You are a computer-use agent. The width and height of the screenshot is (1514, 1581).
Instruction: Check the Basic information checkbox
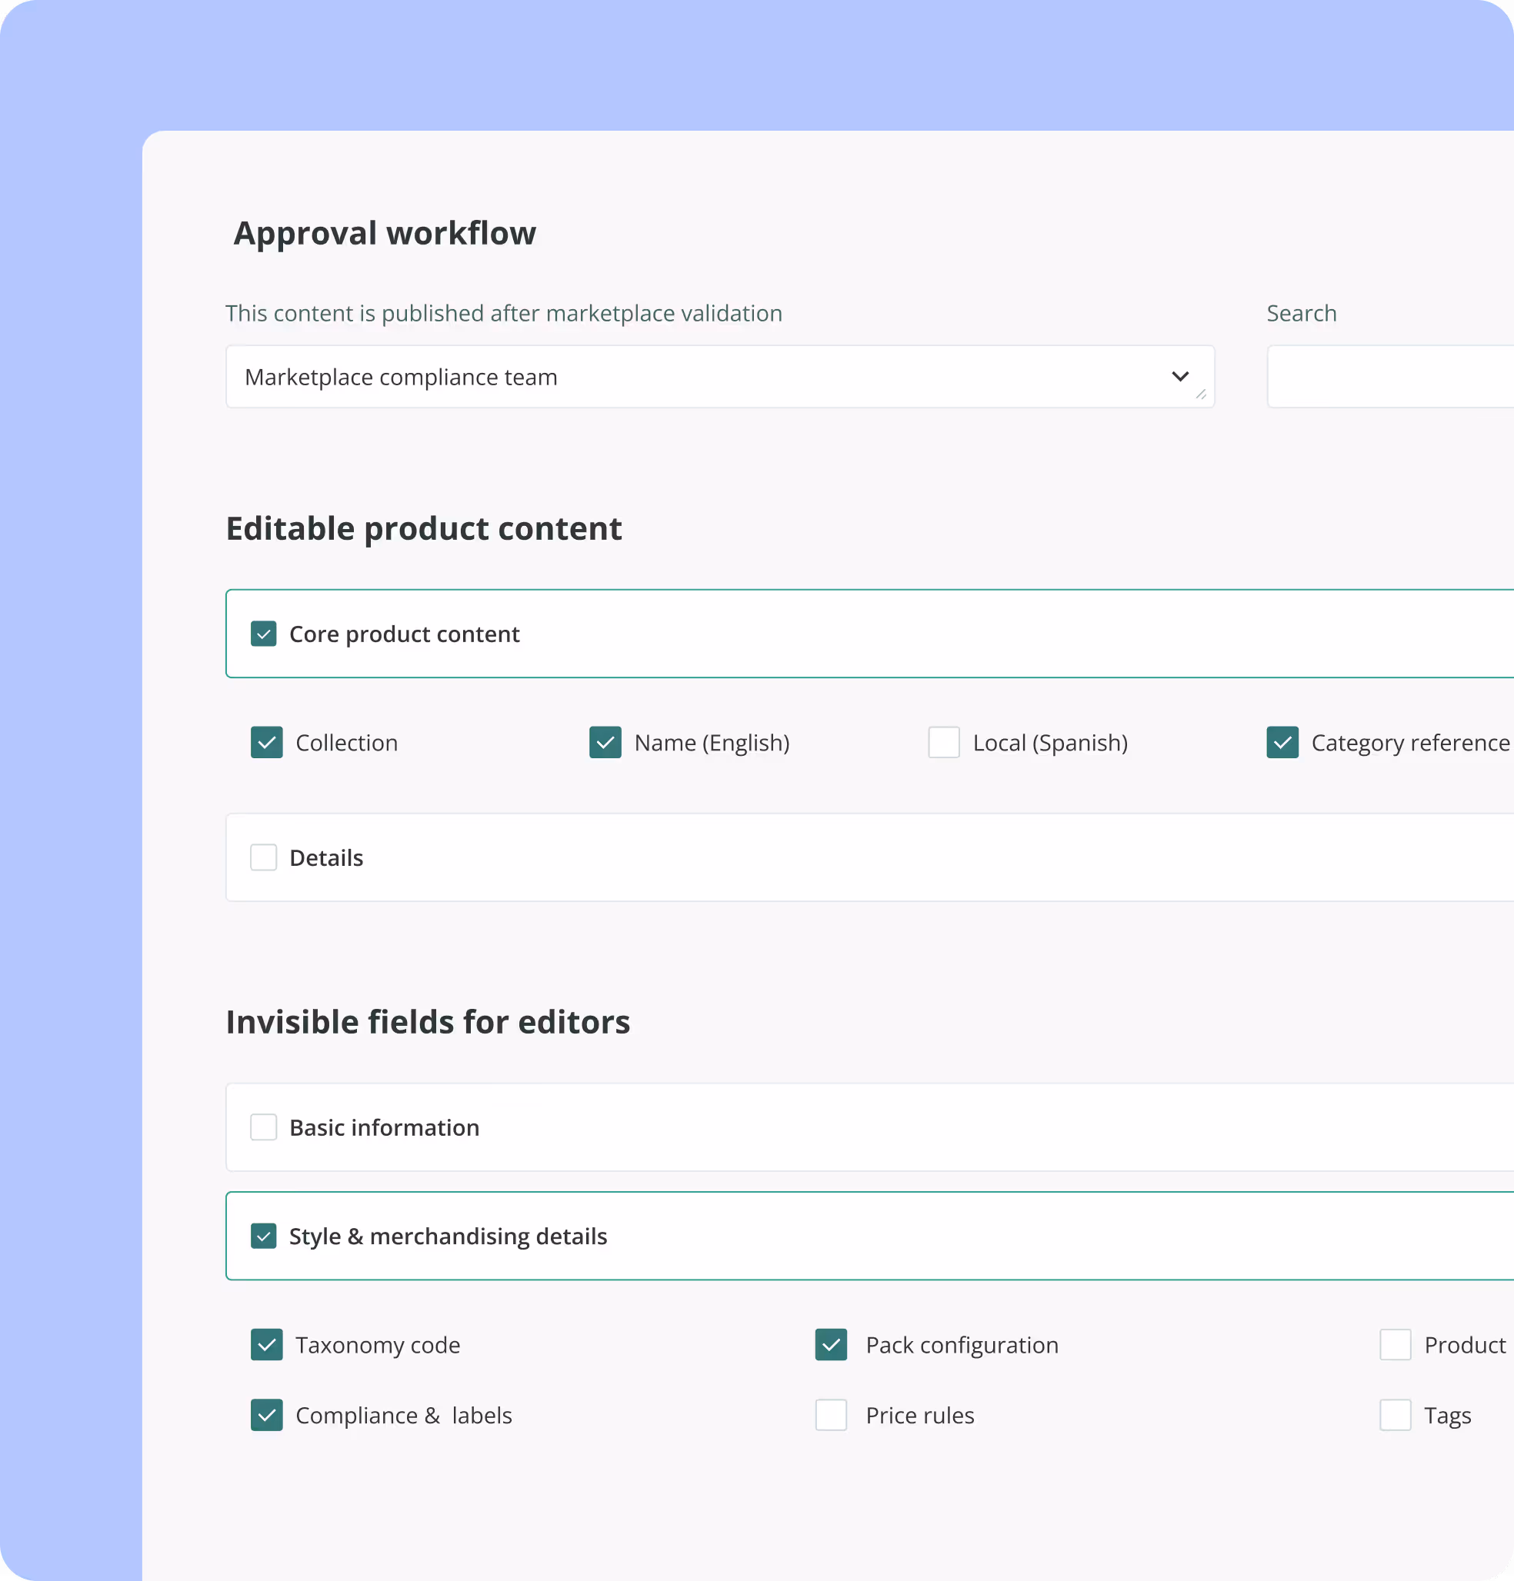click(x=263, y=1127)
